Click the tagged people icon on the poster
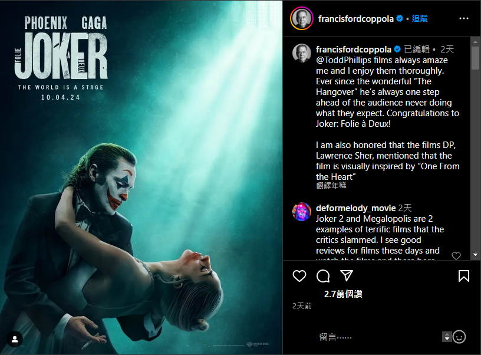This screenshot has width=481, height=355. click(x=15, y=339)
